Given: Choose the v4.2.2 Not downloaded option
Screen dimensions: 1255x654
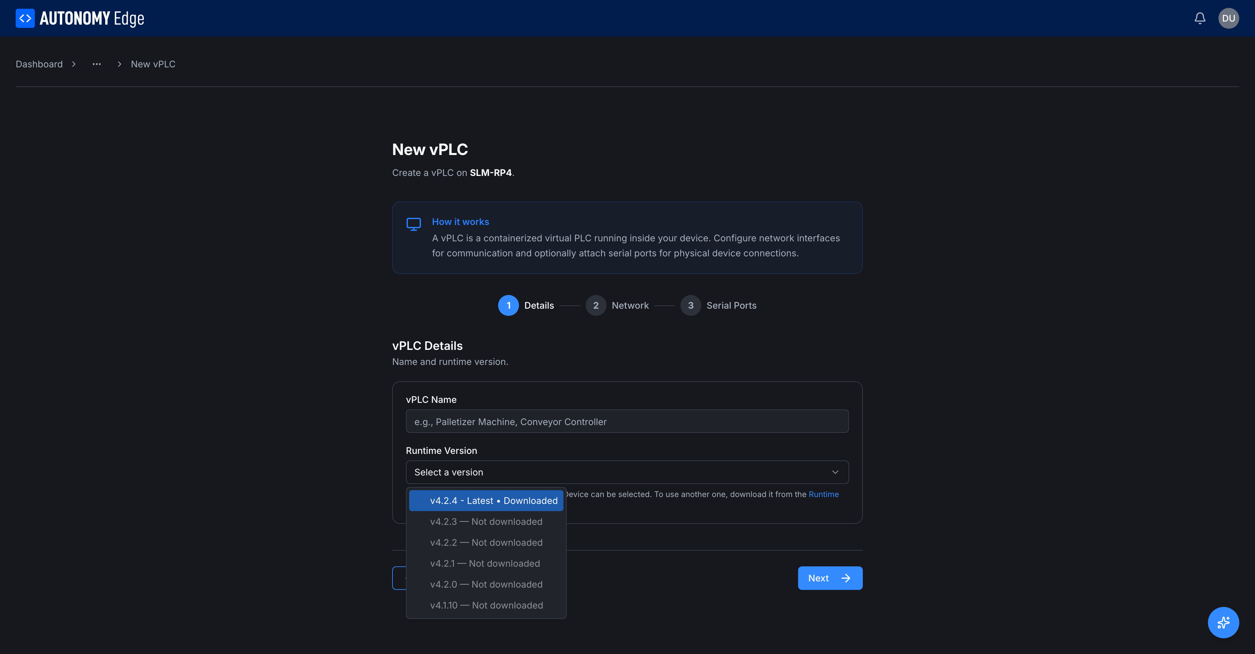Looking at the screenshot, I should tap(486, 542).
